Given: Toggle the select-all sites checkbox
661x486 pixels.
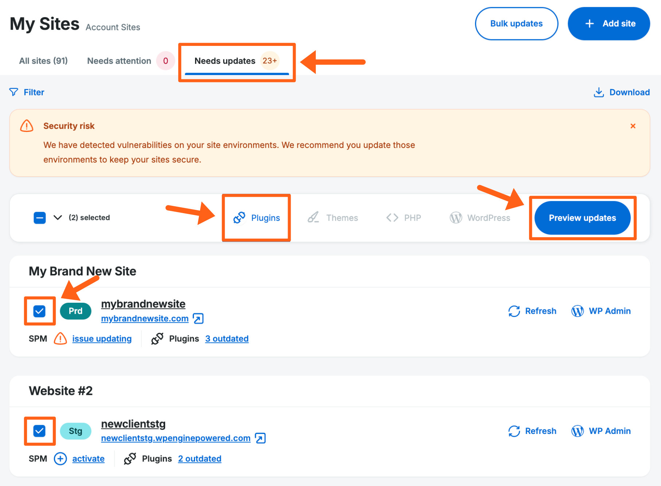Looking at the screenshot, I should pos(39,217).
